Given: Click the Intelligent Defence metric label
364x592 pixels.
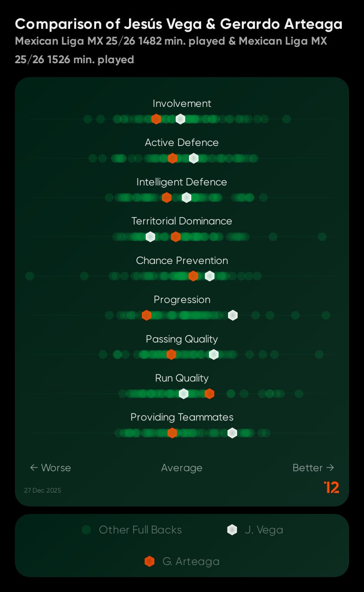Looking at the screenshot, I should (x=182, y=182).
